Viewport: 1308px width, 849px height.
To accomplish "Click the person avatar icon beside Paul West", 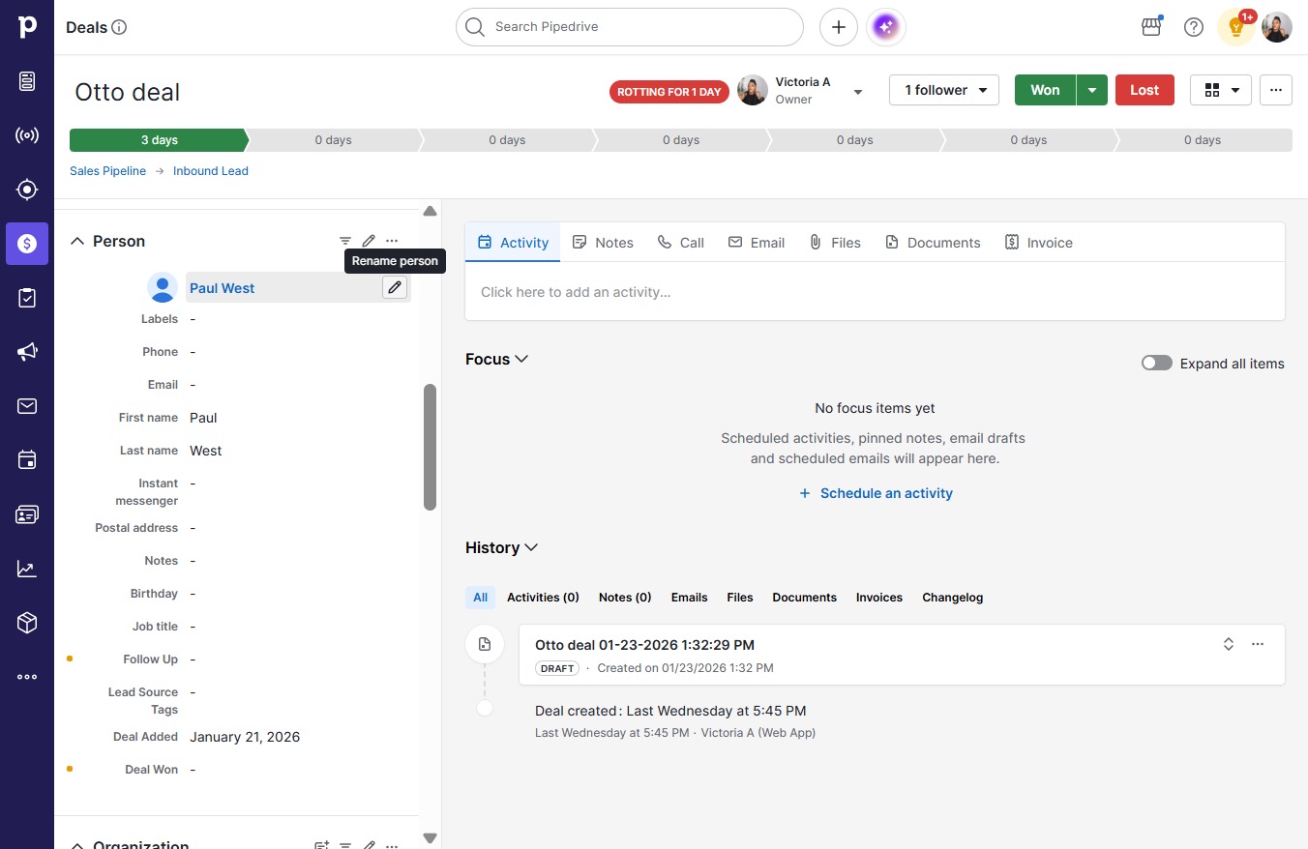I will [163, 287].
